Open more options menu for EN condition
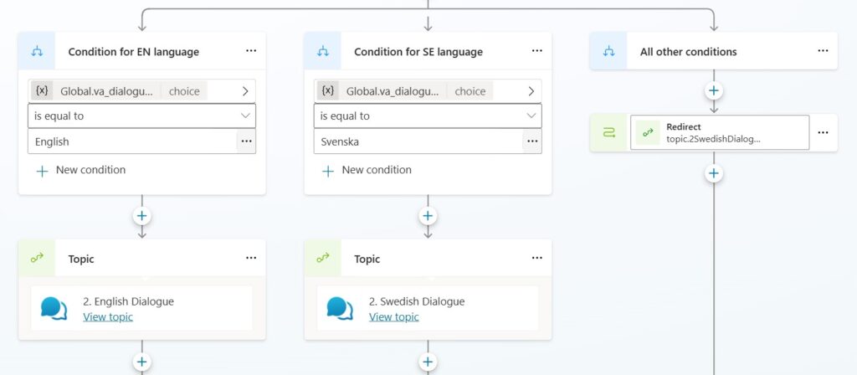The height and width of the screenshot is (375, 857). (251, 51)
